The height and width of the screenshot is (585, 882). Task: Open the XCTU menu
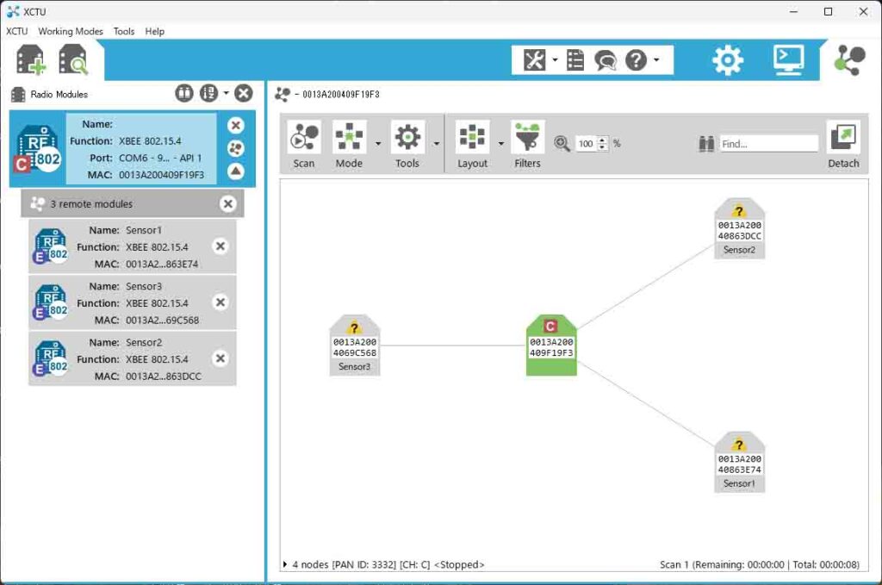pyautogui.click(x=17, y=32)
